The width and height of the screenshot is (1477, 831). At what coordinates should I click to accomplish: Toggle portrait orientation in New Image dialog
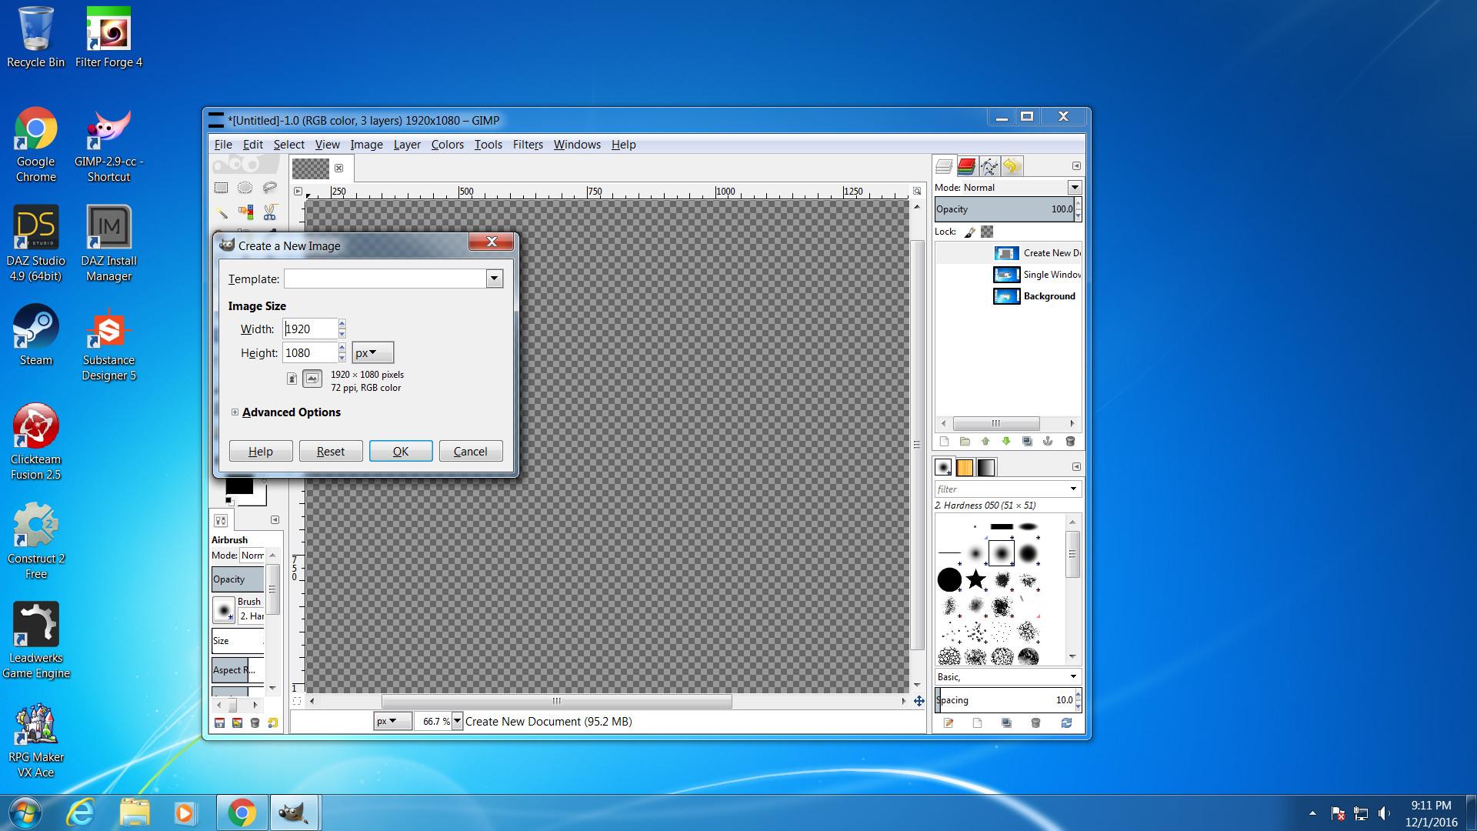pyautogui.click(x=292, y=379)
